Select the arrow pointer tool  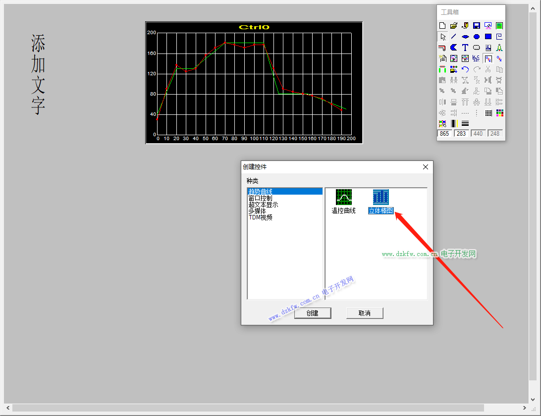pos(442,37)
